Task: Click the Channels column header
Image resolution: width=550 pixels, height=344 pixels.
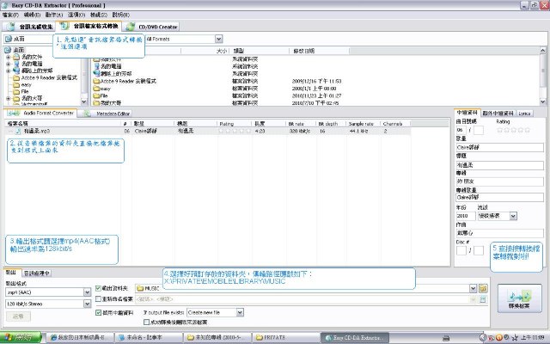Action: coord(395,124)
